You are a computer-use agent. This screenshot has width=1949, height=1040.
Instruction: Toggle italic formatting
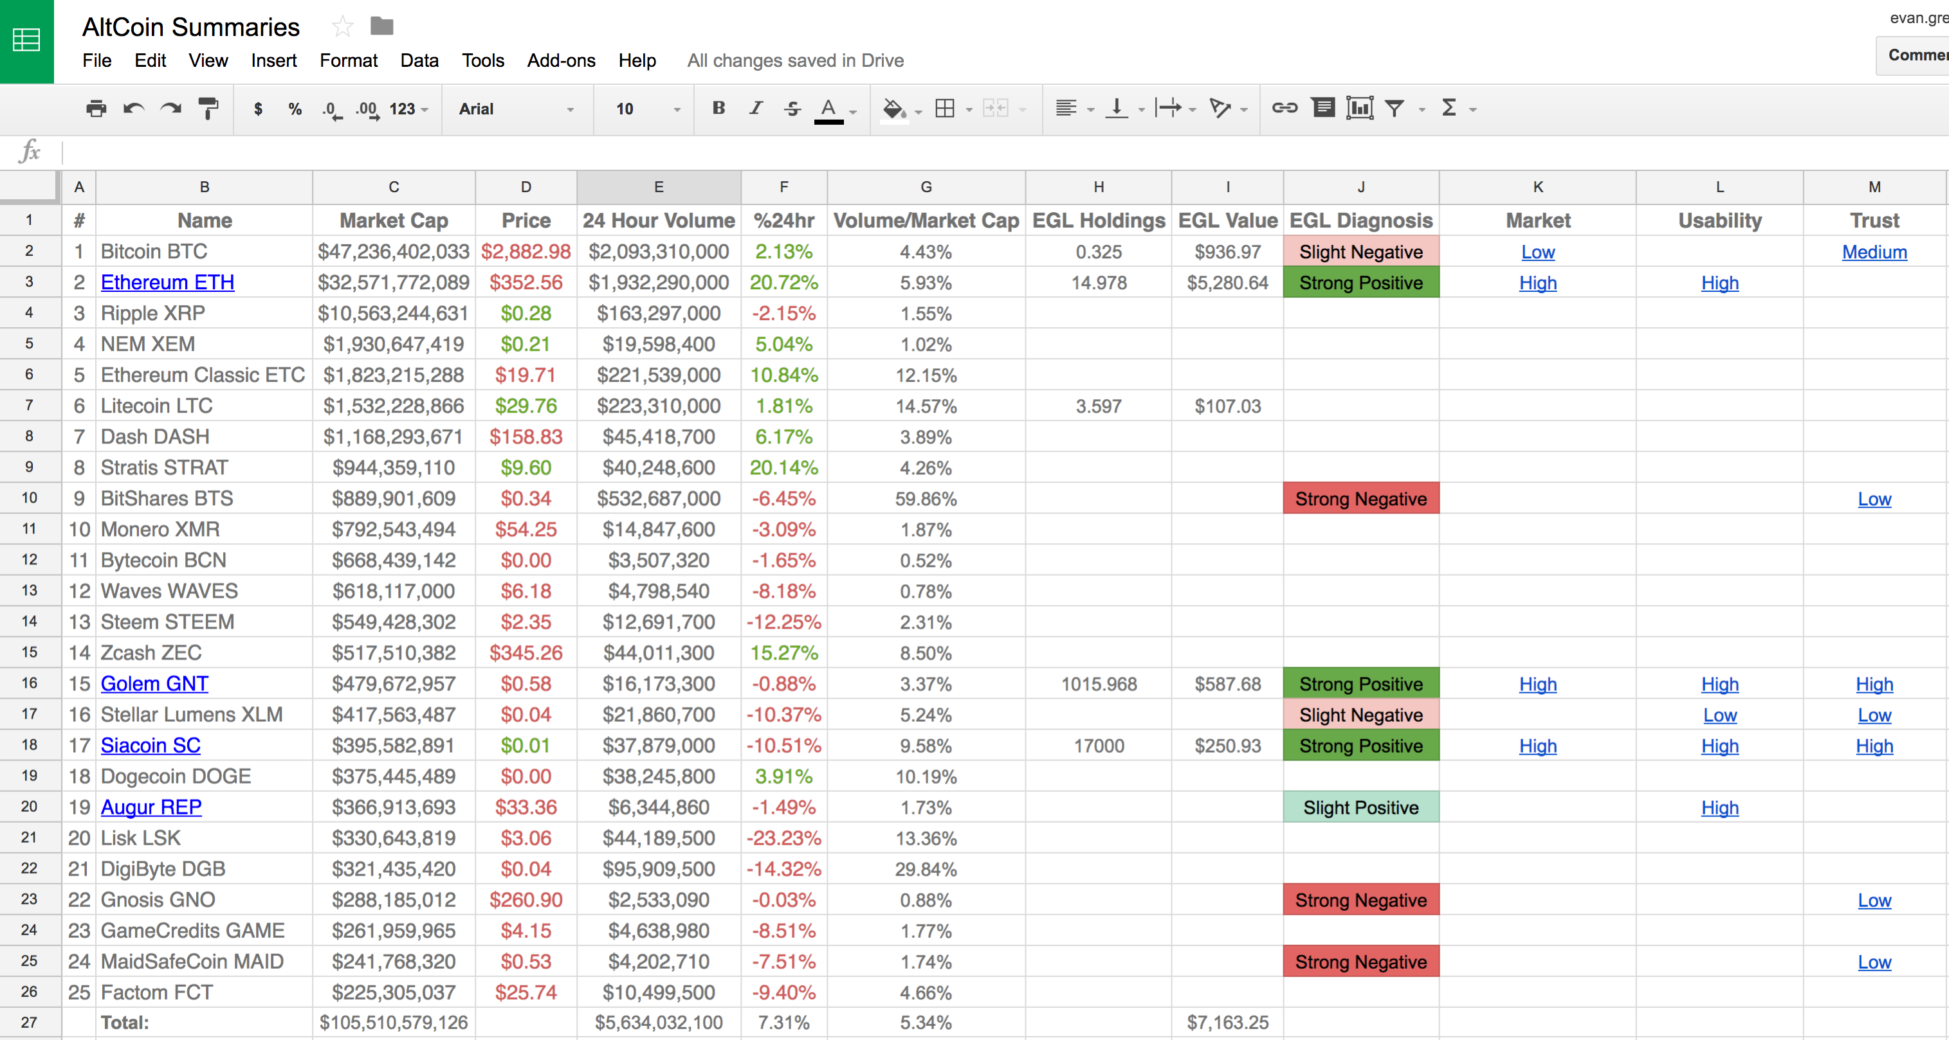[x=755, y=108]
